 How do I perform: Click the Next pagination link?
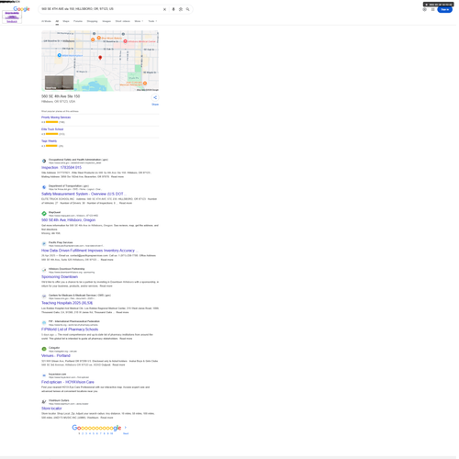coord(126,433)
